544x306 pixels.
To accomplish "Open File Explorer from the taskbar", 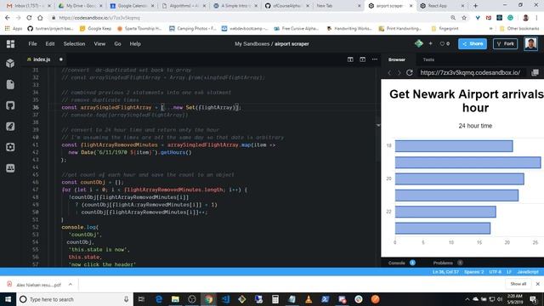I will tap(175, 299).
